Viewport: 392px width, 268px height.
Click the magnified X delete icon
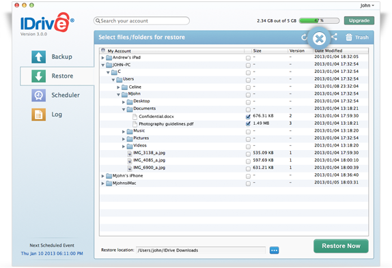(x=319, y=39)
